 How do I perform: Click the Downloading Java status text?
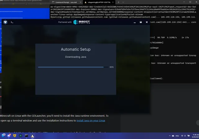[x=76, y=57]
